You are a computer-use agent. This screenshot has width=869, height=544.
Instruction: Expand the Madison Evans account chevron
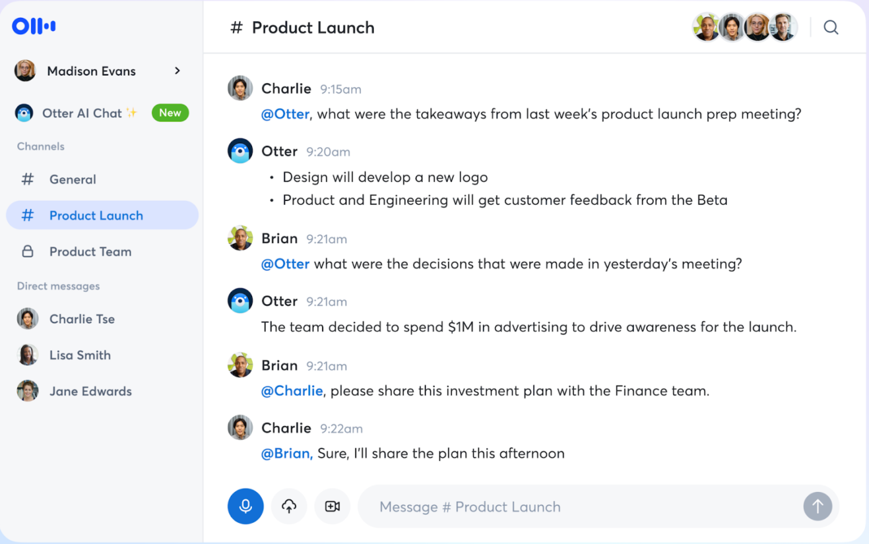[x=178, y=71]
